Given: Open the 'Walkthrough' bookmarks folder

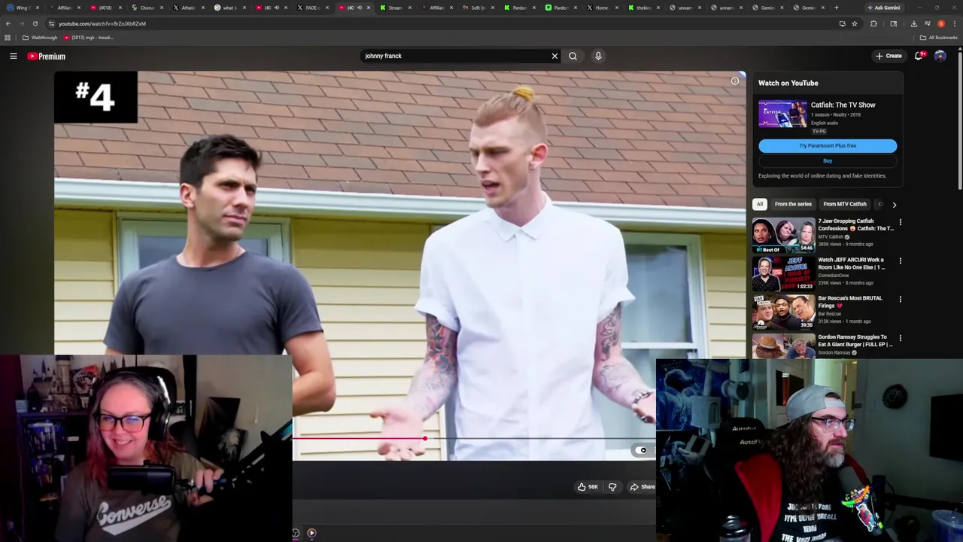Looking at the screenshot, I should tap(41, 38).
